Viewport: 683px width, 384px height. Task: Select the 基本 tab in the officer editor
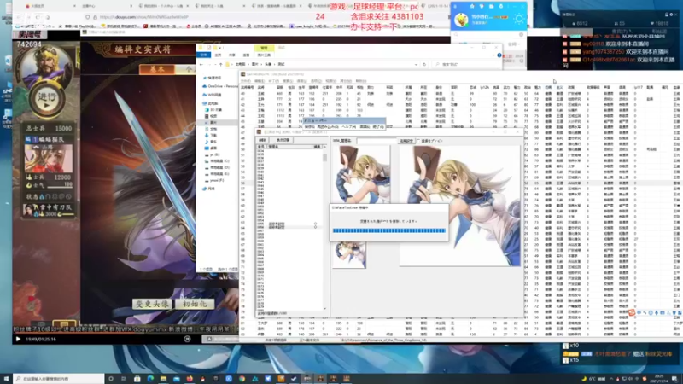click(x=157, y=69)
